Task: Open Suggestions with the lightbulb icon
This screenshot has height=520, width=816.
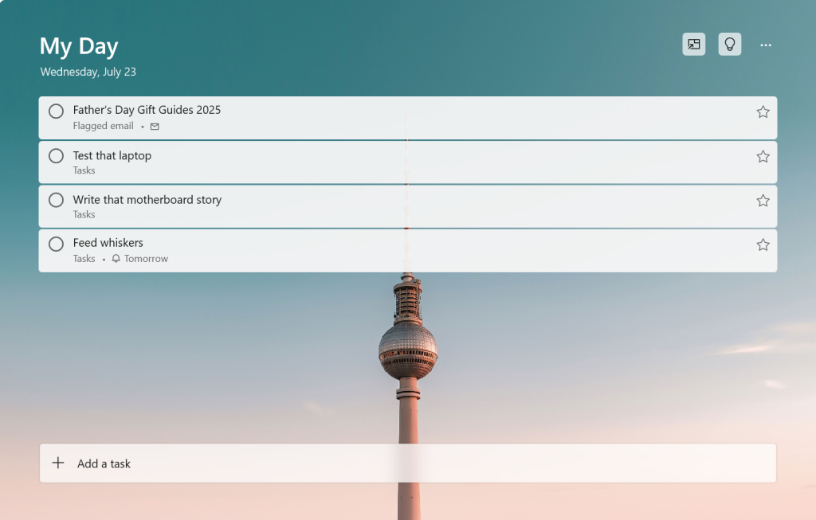Action: point(729,45)
